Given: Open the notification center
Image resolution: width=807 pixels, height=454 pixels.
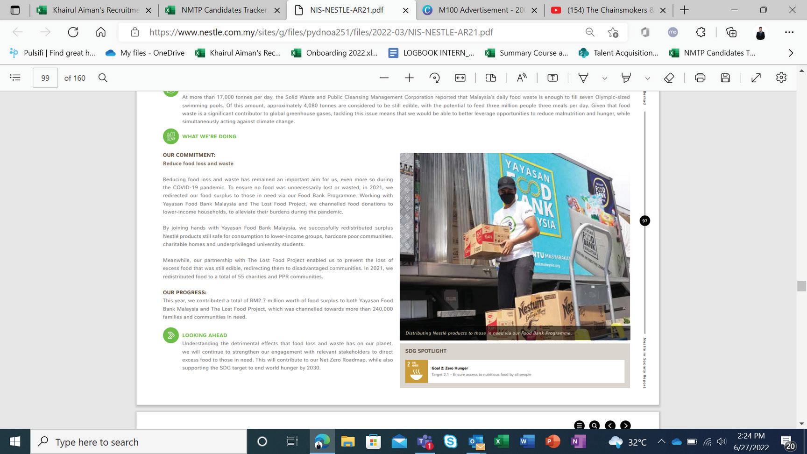Looking at the screenshot, I should point(788,442).
